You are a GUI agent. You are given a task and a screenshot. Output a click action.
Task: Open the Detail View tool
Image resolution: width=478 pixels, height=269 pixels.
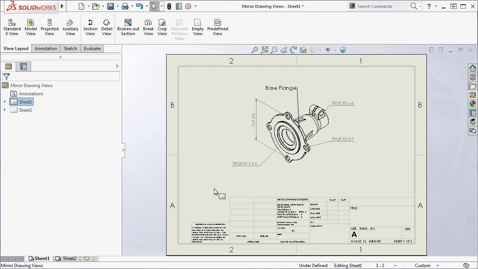coord(107,27)
